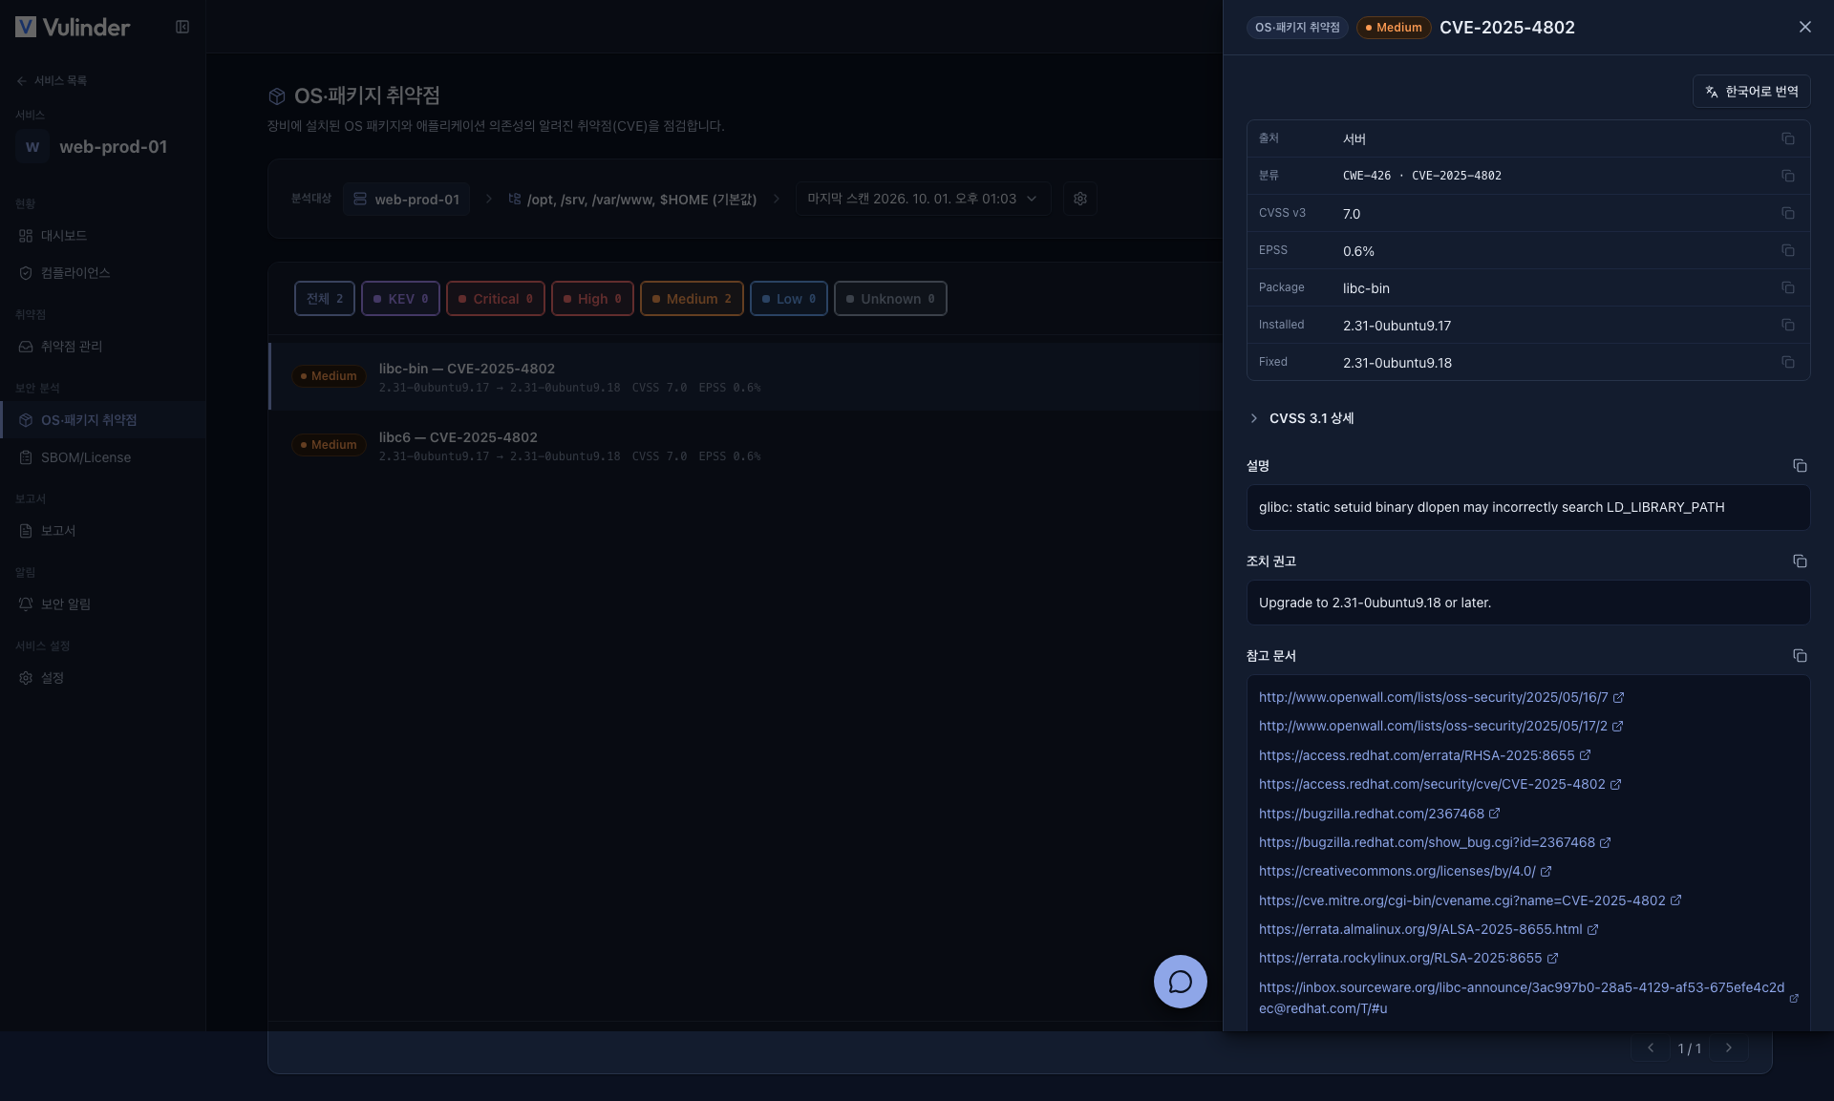Copy the Installed version value
The image size is (1834, 1101).
pos(1787,325)
